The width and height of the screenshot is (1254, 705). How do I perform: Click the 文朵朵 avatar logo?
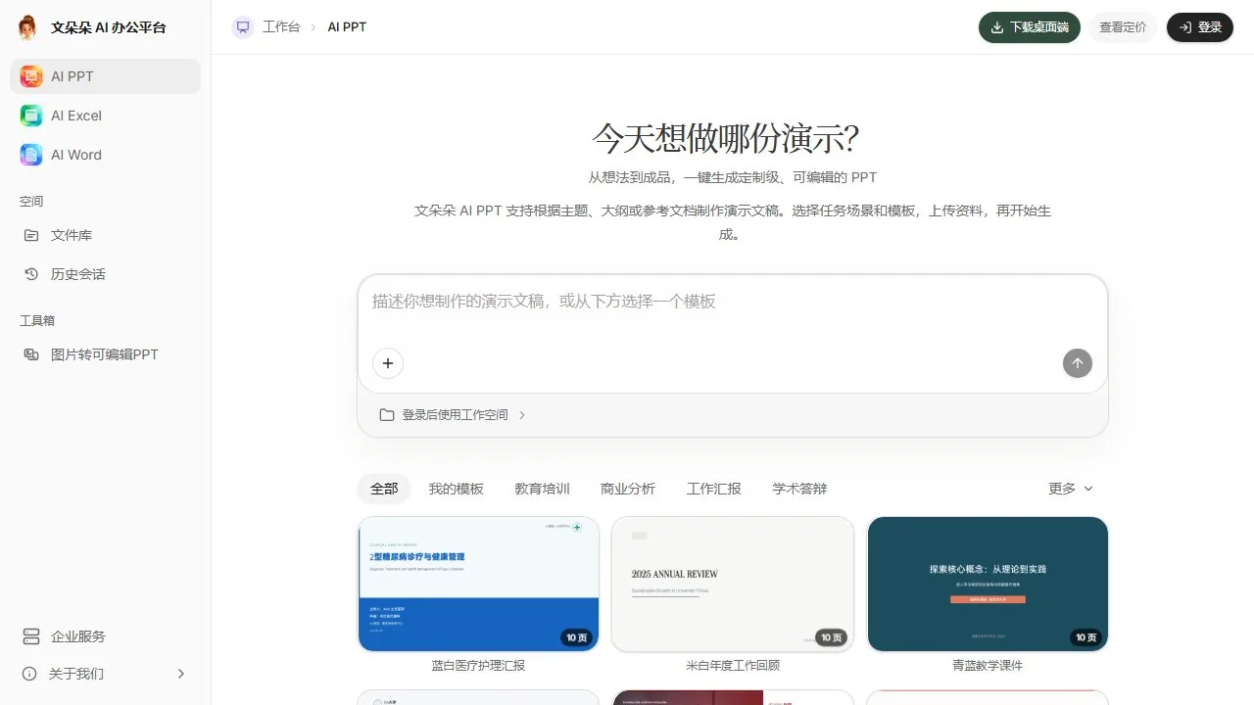click(27, 27)
